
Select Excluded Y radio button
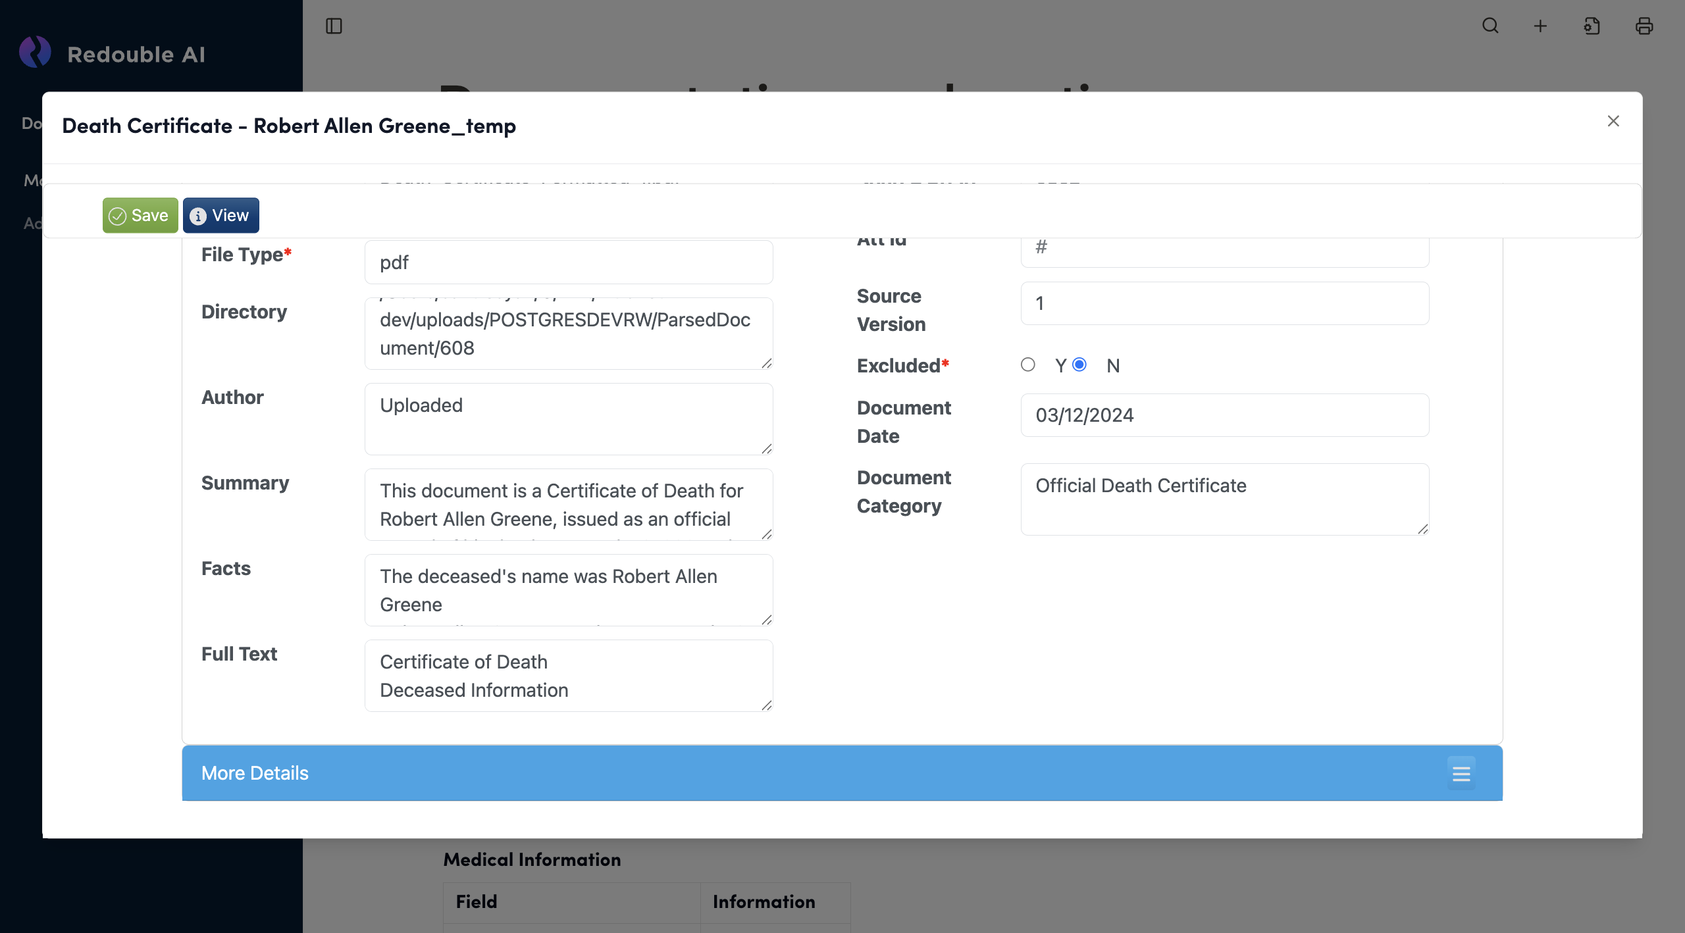(1027, 365)
